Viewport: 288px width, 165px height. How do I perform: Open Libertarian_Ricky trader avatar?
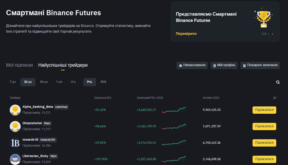[x=15, y=159]
